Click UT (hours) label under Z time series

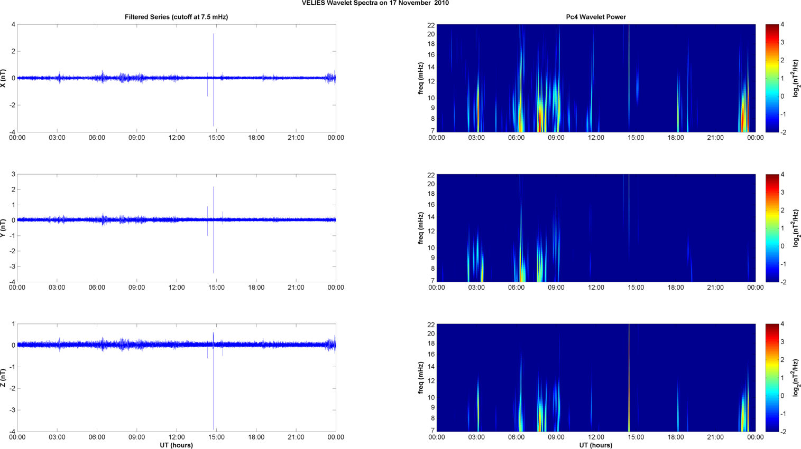click(176, 445)
